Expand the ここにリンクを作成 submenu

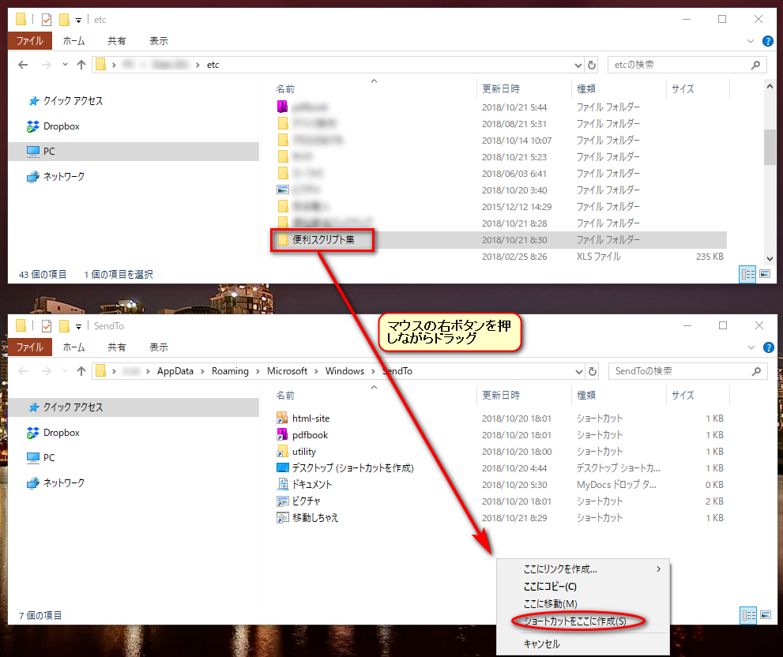(658, 569)
